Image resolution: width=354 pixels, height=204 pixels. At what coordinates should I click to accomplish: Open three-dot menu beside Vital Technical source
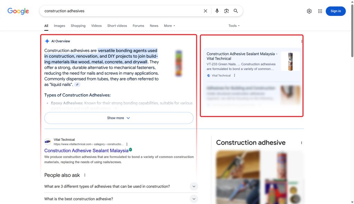click(235, 76)
